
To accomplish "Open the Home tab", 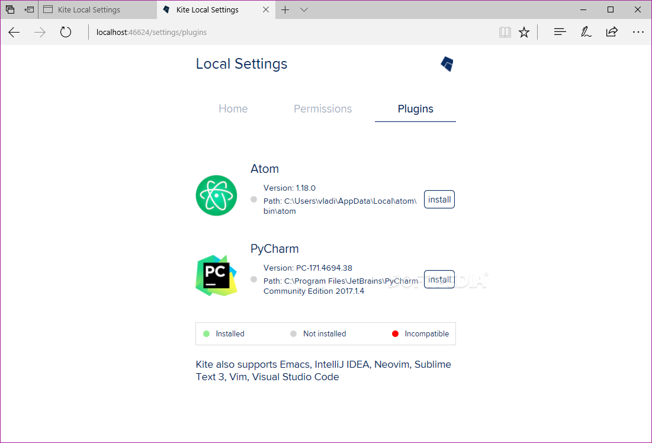I will click(233, 109).
